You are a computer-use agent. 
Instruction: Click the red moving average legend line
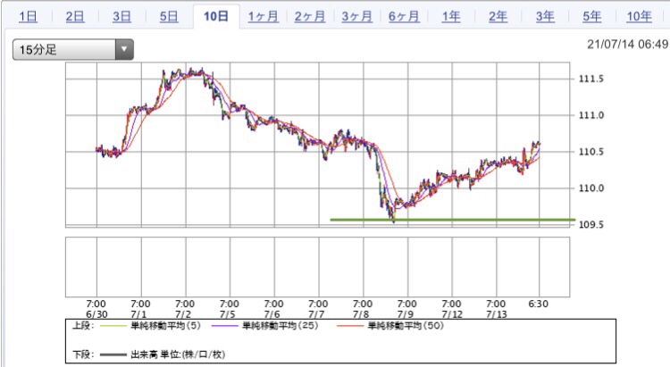[x=350, y=326]
